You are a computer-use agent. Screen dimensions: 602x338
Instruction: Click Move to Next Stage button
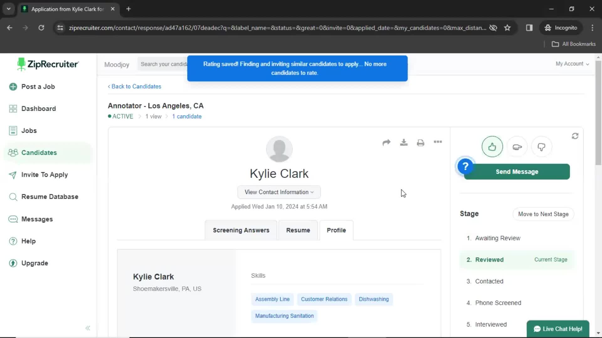click(543, 214)
